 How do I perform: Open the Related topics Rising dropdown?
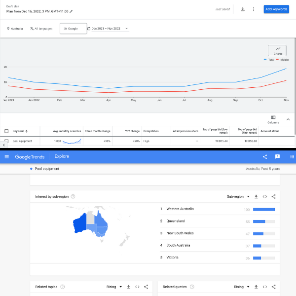[x=114, y=287]
